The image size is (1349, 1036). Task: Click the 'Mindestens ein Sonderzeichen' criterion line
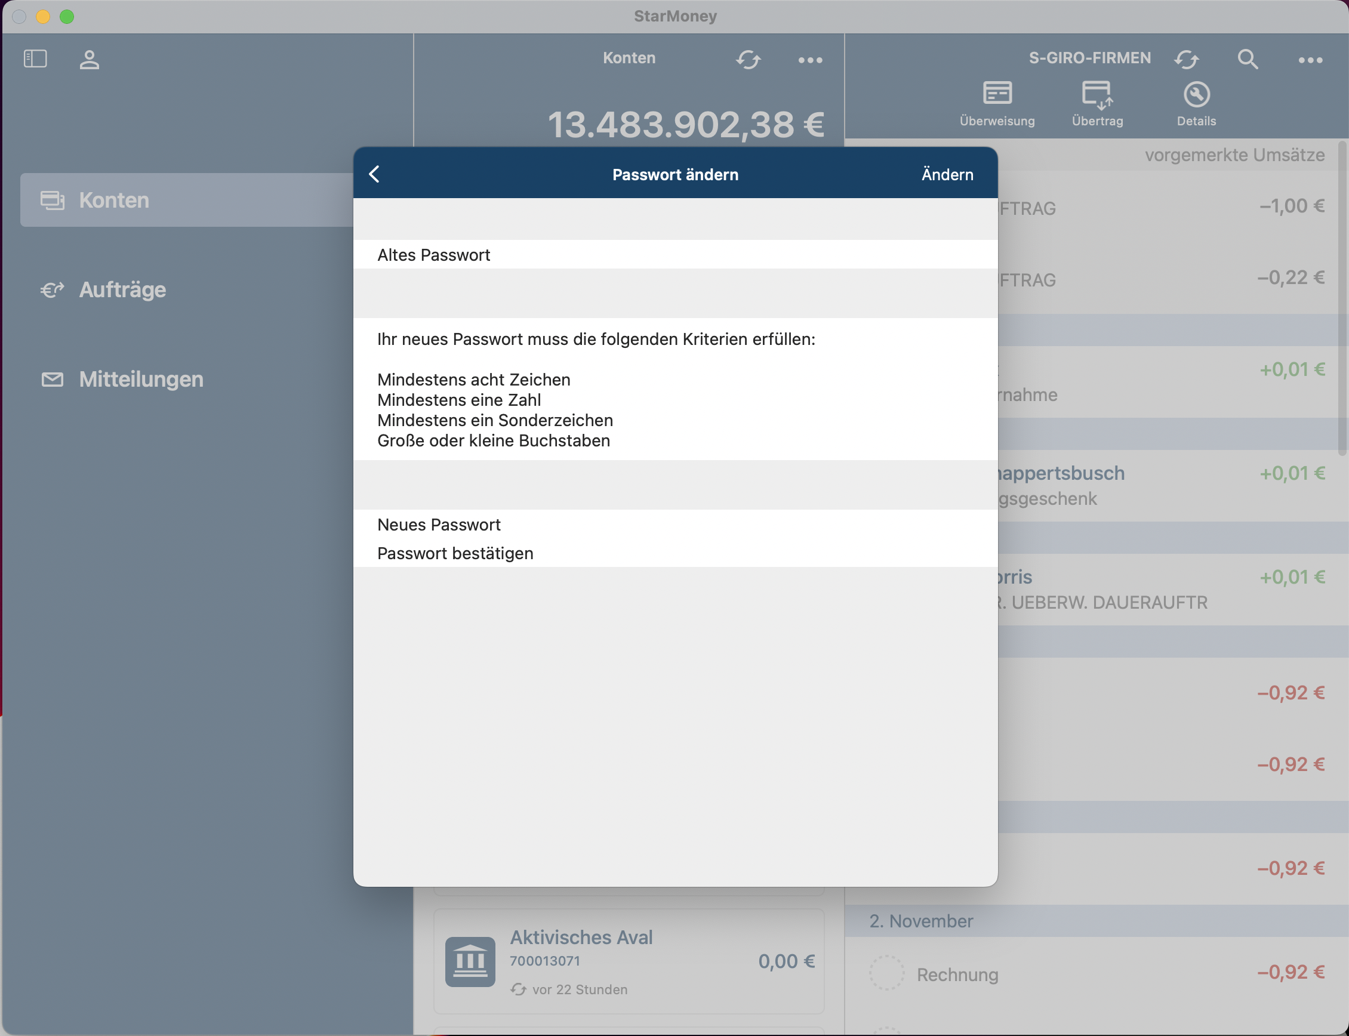[x=495, y=420]
